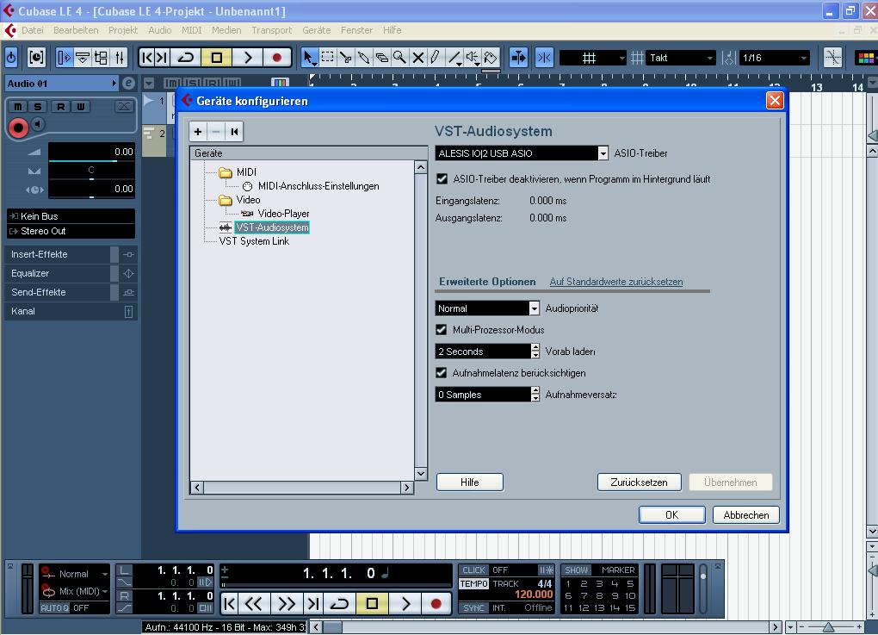Screen dimensions: 878x635
Task: Toggle metronome CLICK in transport panel
Action: click(473, 570)
